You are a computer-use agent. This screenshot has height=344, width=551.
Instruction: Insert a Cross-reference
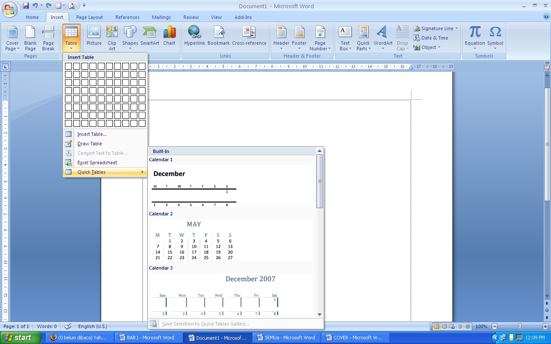pos(248,37)
